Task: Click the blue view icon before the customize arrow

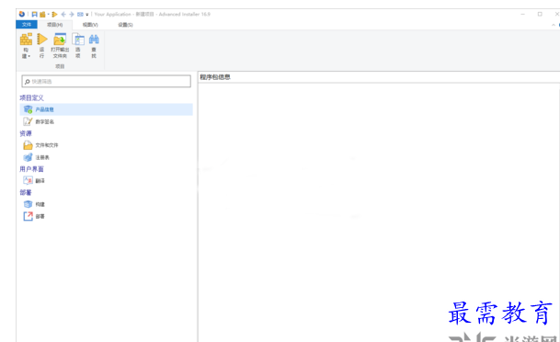Action: pyautogui.click(x=80, y=15)
